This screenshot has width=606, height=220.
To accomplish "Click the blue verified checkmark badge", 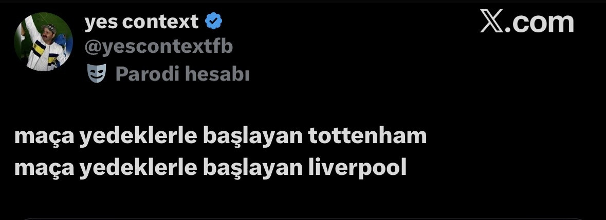I will 213,21.
